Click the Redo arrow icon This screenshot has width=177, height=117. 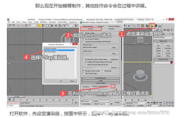click(14, 26)
